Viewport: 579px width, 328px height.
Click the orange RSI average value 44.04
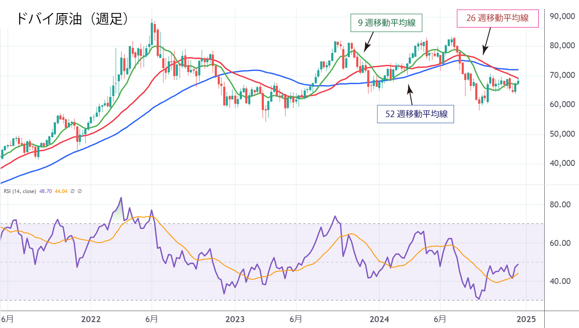coord(61,191)
